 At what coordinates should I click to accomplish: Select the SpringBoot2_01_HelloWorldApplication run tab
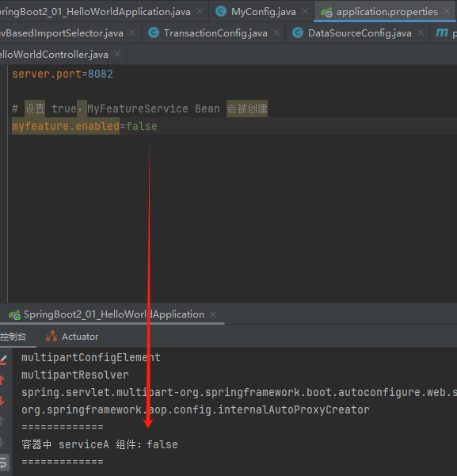coord(114,314)
